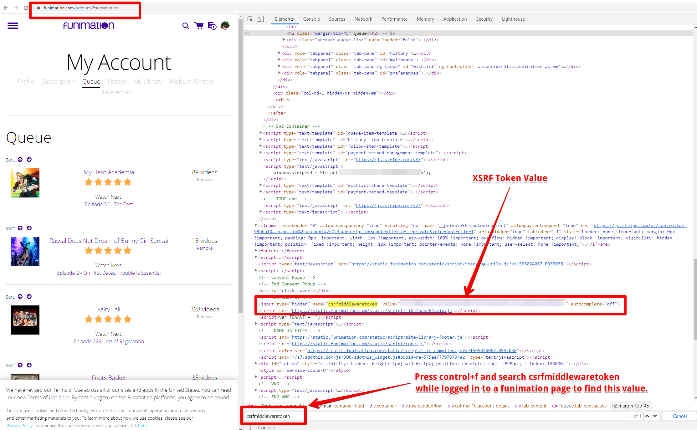Screen dimensions: 697x430
Task: Click the search magnifier icon
Action: (x=186, y=26)
